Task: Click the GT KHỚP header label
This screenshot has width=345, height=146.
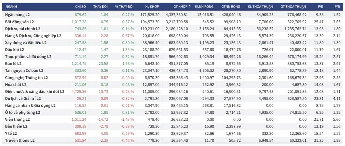Action: (180, 6)
